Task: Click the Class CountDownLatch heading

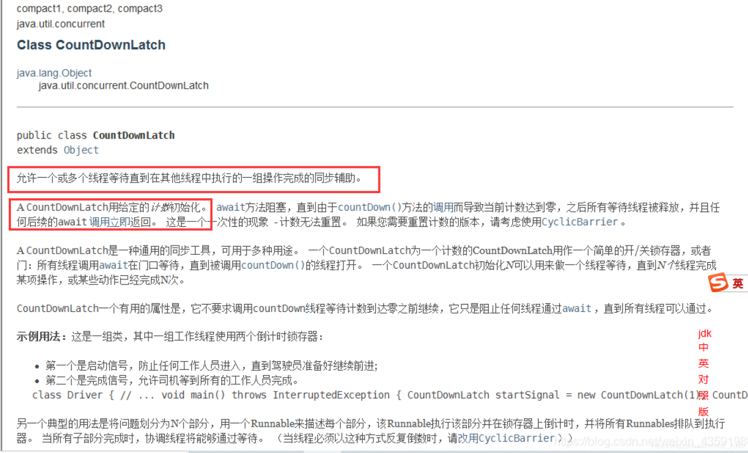Action: pos(91,45)
